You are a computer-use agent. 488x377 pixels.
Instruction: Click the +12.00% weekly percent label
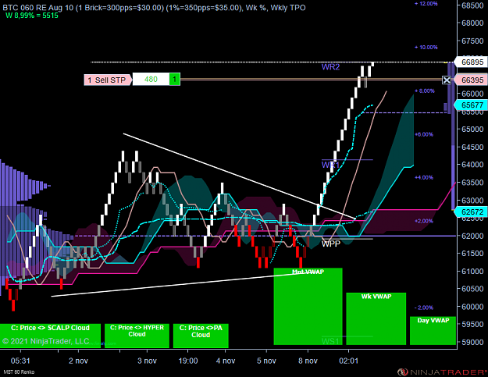[426, 3]
